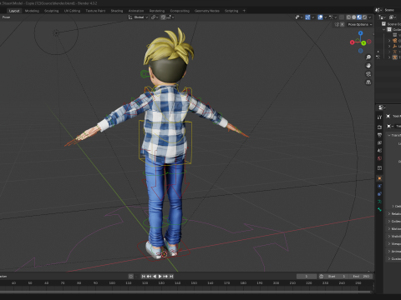Open the Scene properties tab
This screenshot has width=401, height=300.
coord(379,150)
